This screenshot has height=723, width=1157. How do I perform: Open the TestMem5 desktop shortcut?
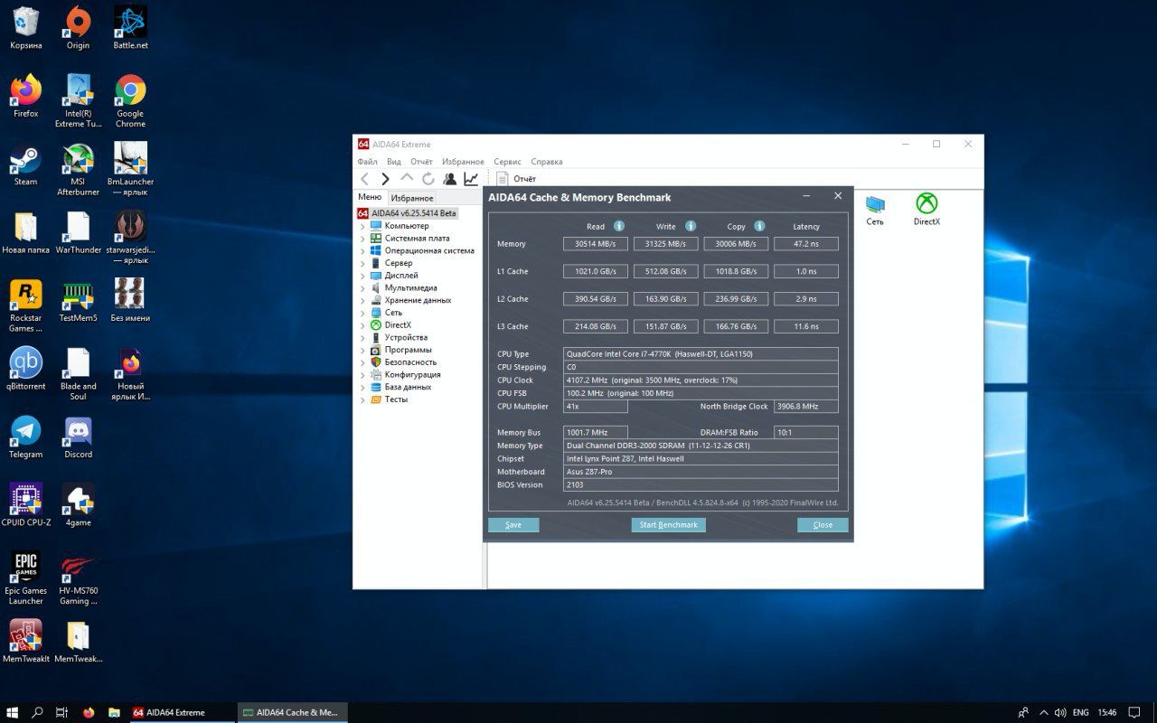point(78,300)
